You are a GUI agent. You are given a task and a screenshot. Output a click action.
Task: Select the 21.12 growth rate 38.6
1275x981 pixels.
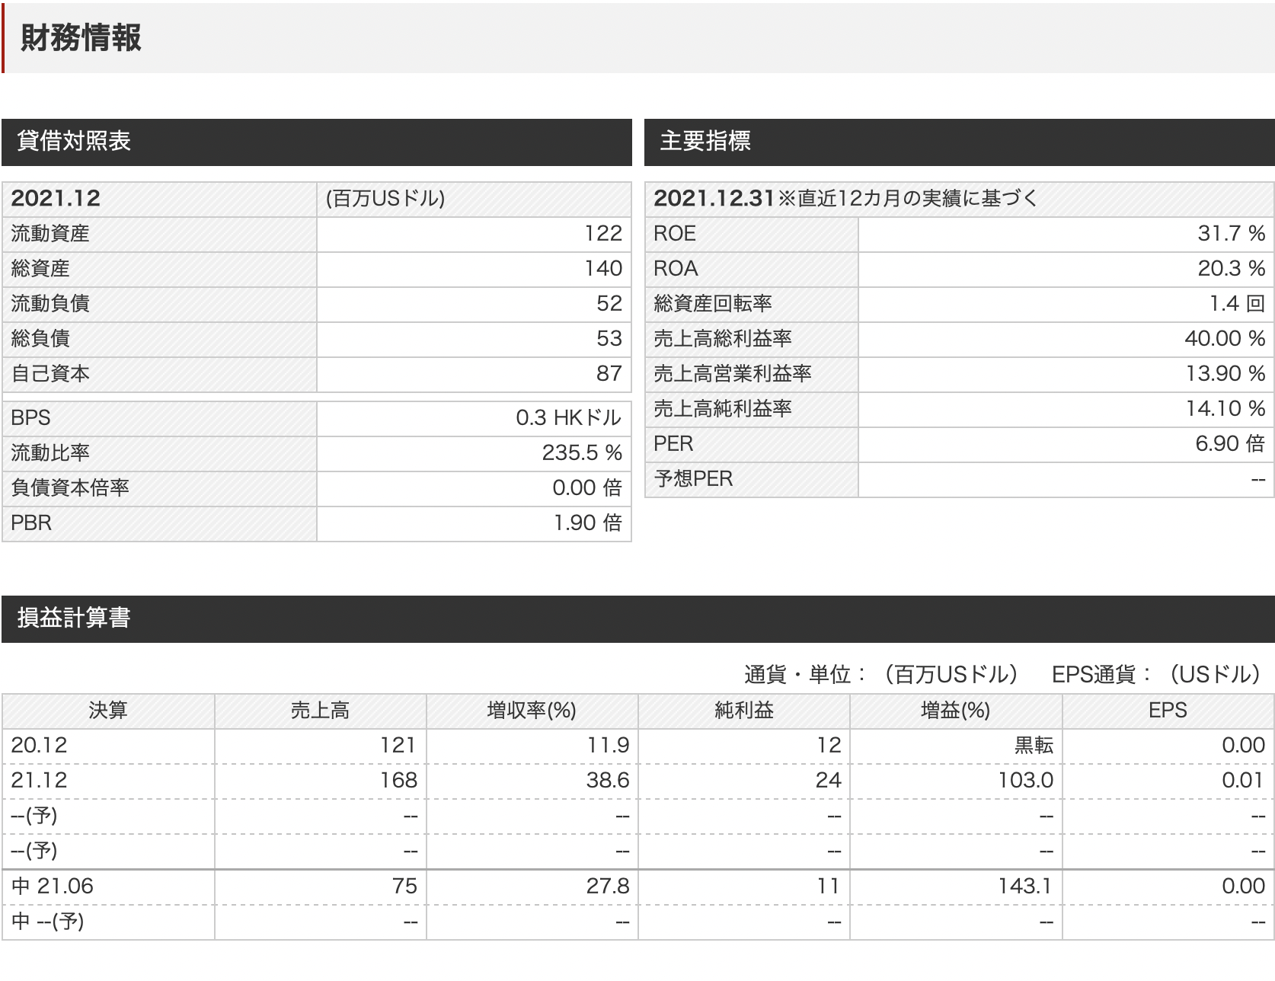532,781
